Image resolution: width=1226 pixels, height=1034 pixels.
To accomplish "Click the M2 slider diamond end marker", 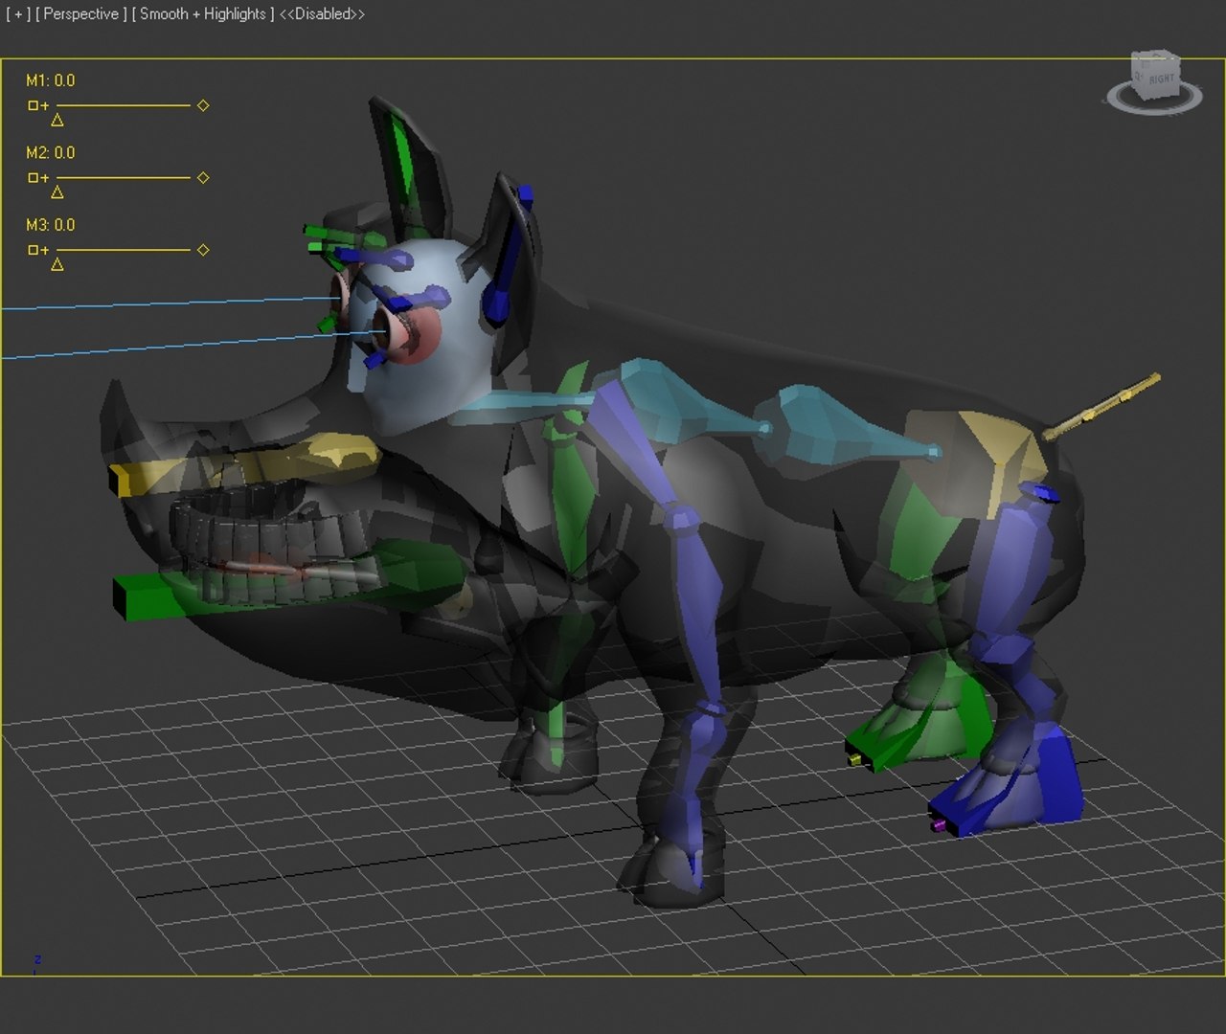I will click(203, 177).
